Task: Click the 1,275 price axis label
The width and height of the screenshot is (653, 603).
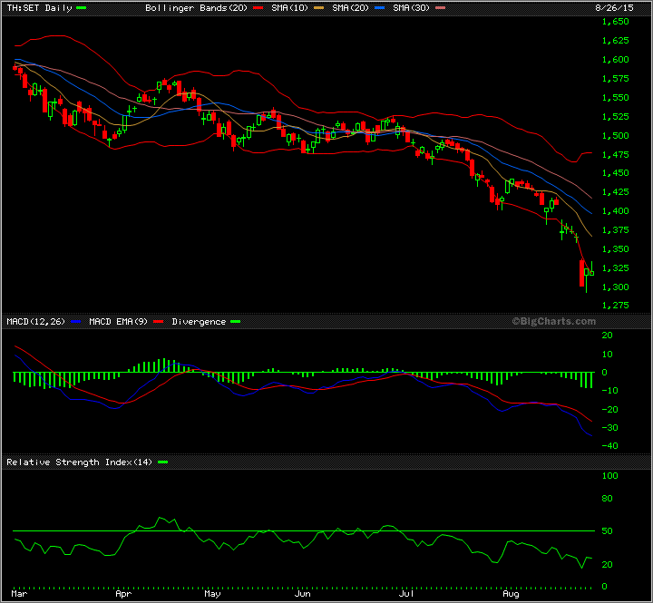Action: (616, 306)
